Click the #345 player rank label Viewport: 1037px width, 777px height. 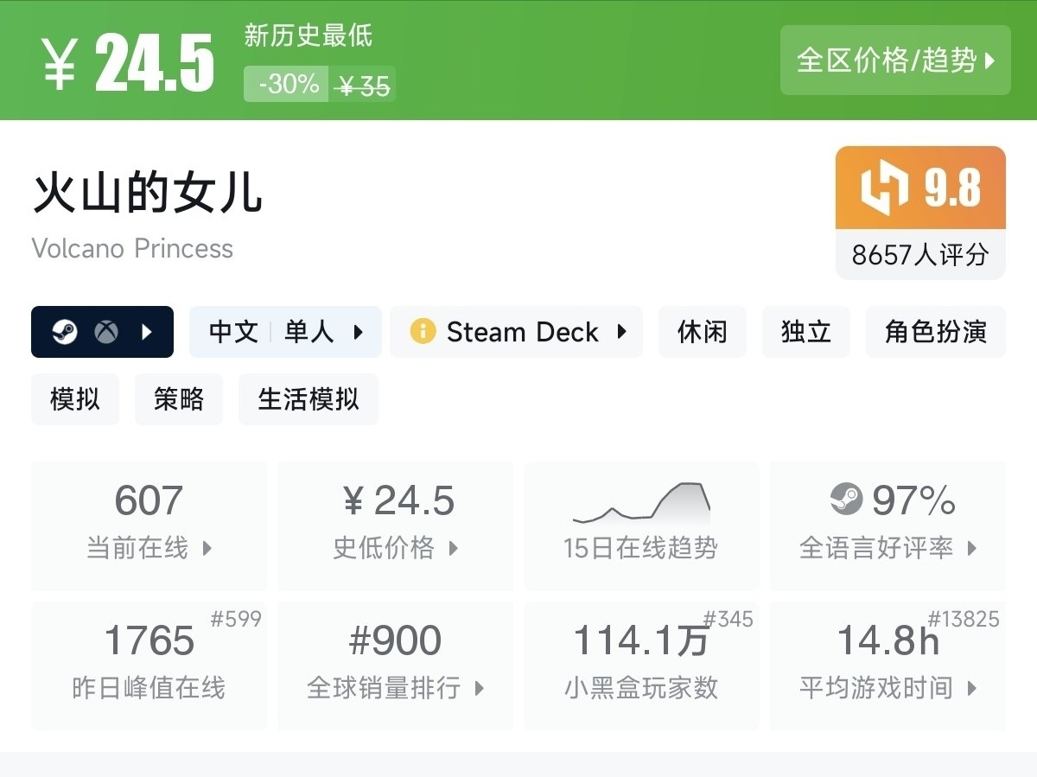[728, 619]
